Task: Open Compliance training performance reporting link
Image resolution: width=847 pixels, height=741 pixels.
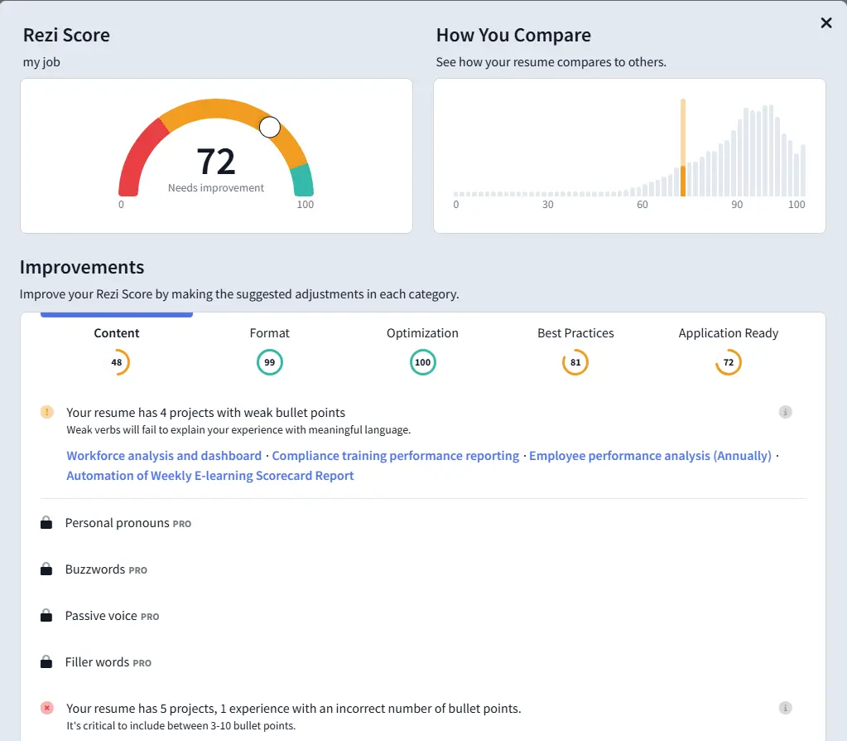Action: (396, 456)
